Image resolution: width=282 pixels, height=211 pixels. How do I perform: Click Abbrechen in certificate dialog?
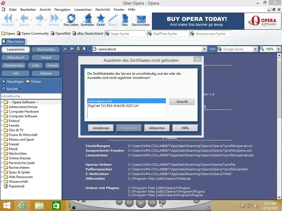(x=157, y=128)
